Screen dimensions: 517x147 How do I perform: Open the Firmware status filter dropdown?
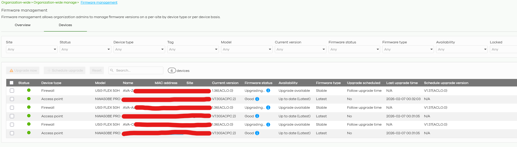tap(354, 49)
